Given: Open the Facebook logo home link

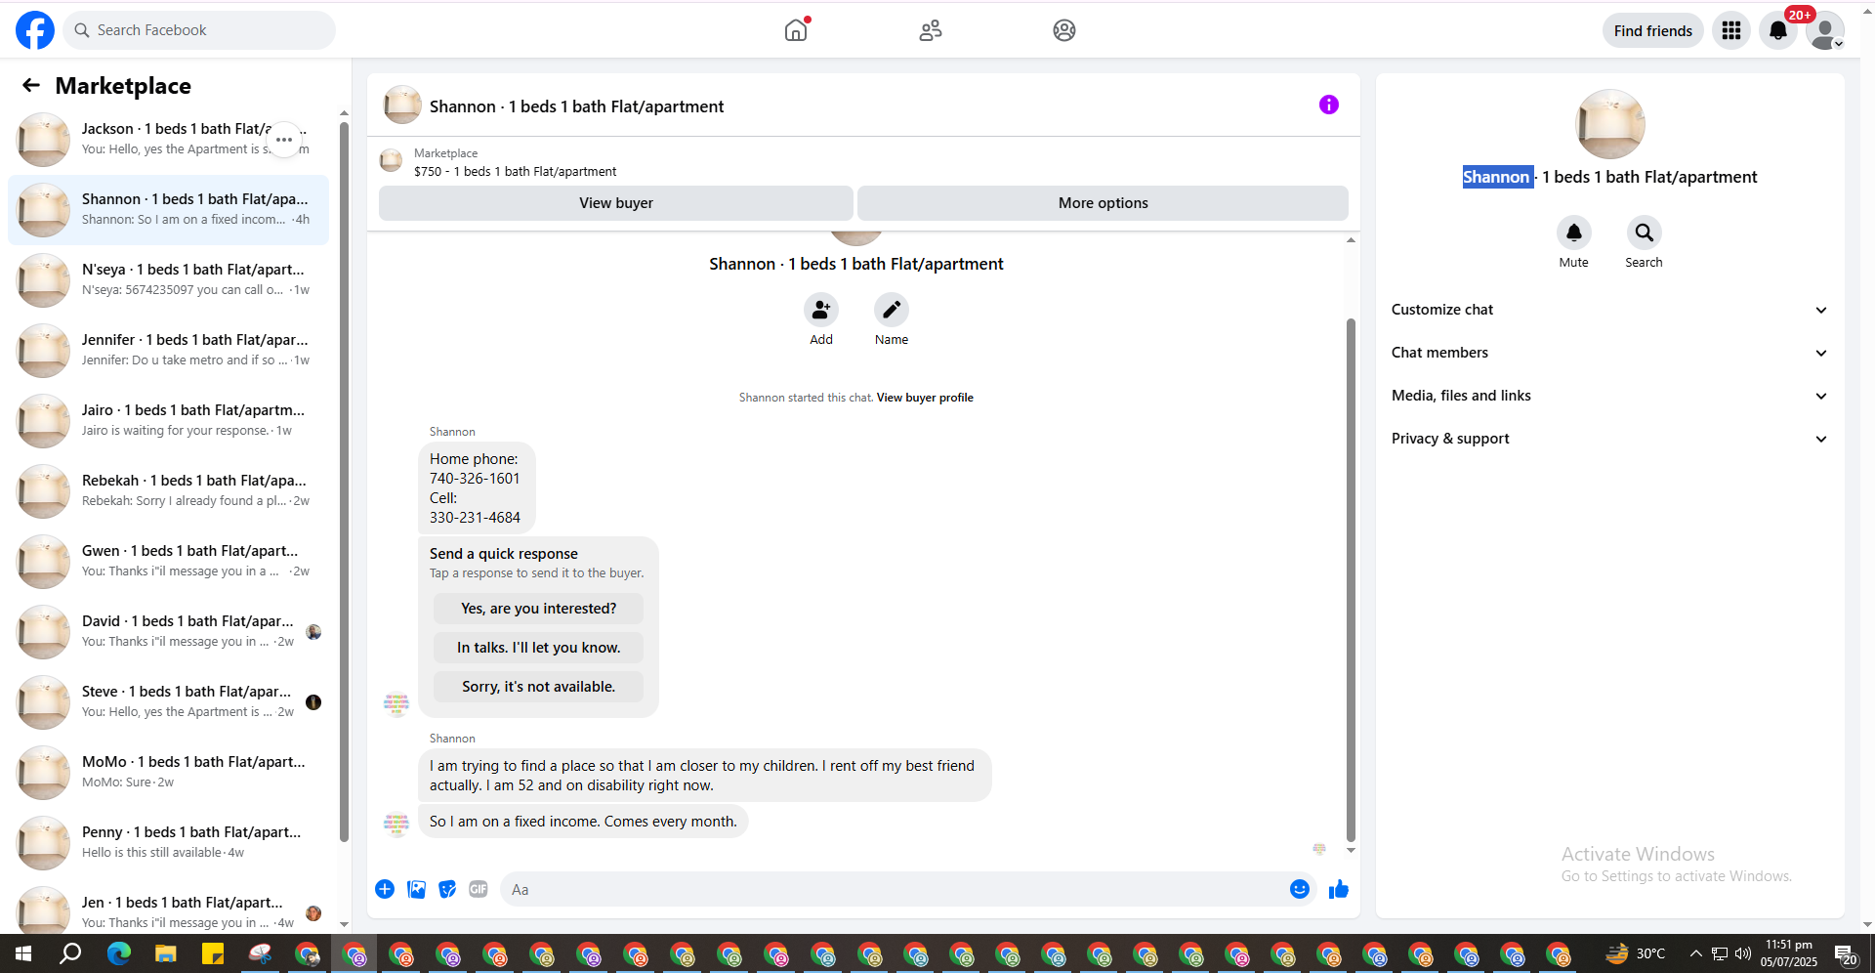Looking at the screenshot, I should click(35, 30).
